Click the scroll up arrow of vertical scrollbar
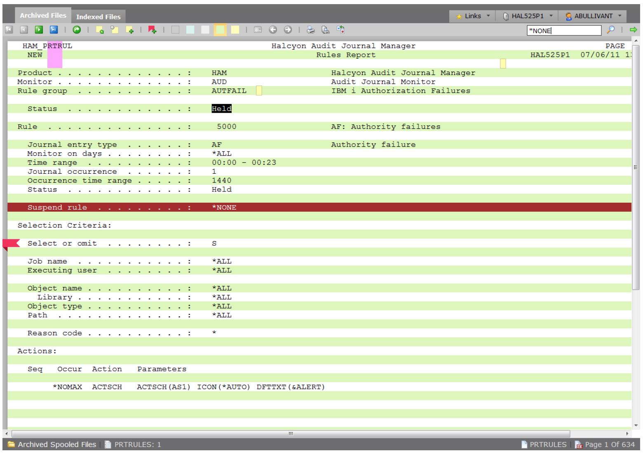Image resolution: width=643 pixels, height=454 pixels. pyautogui.click(x=636, y=41)
